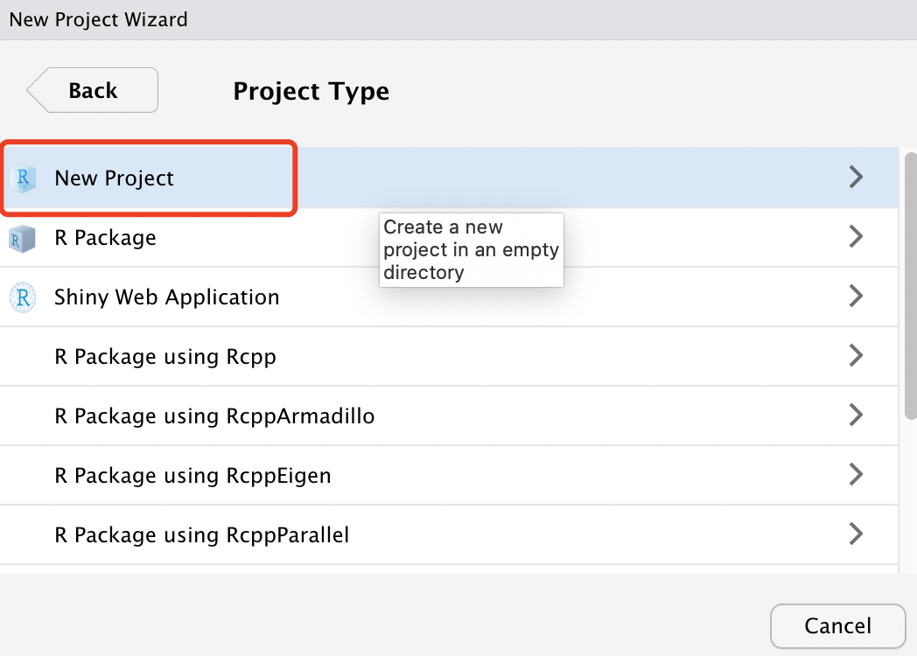This screenshot has height=656, width=917.
Task: Click the chevron beside R Package
Action: [856, 237]
